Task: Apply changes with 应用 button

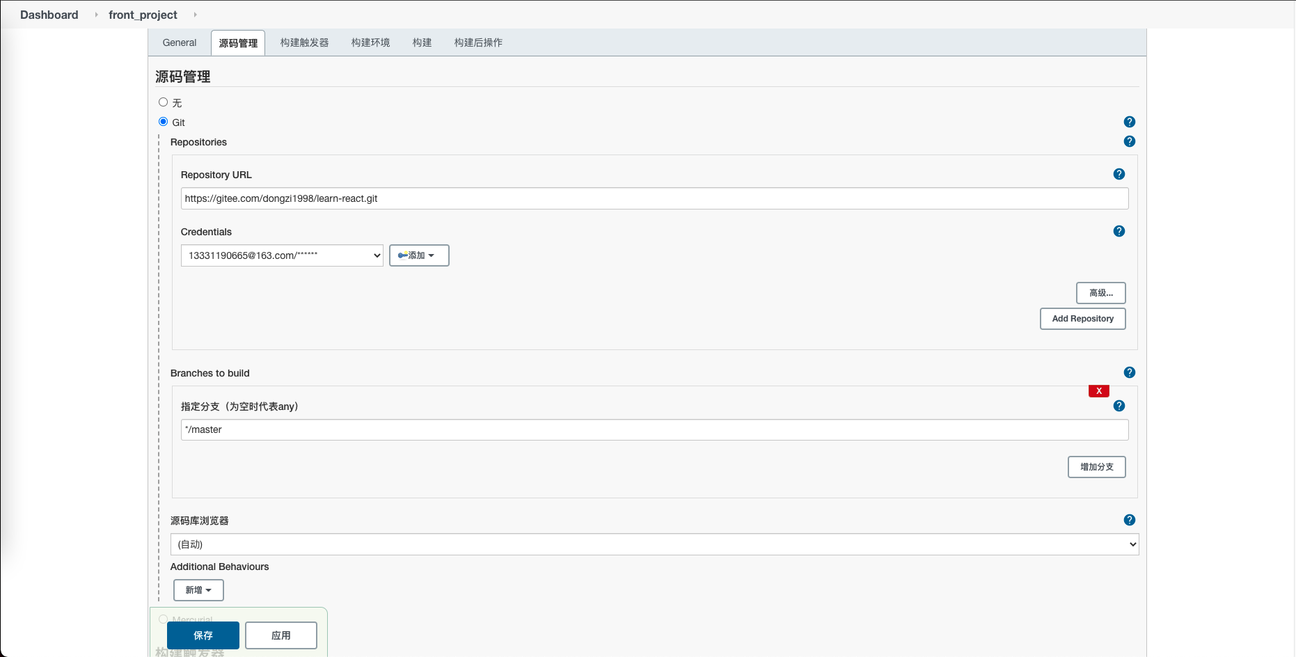Action: click(281, 635)
